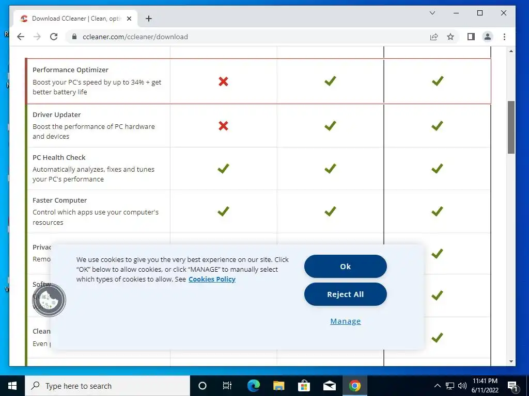Click the share this page icon
The height and width of the screenshot is (396, 529).
(434, 37)
